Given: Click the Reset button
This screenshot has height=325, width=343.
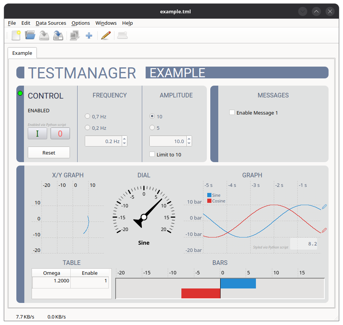Looking at the screenshot, I should (x=49, y=153).
